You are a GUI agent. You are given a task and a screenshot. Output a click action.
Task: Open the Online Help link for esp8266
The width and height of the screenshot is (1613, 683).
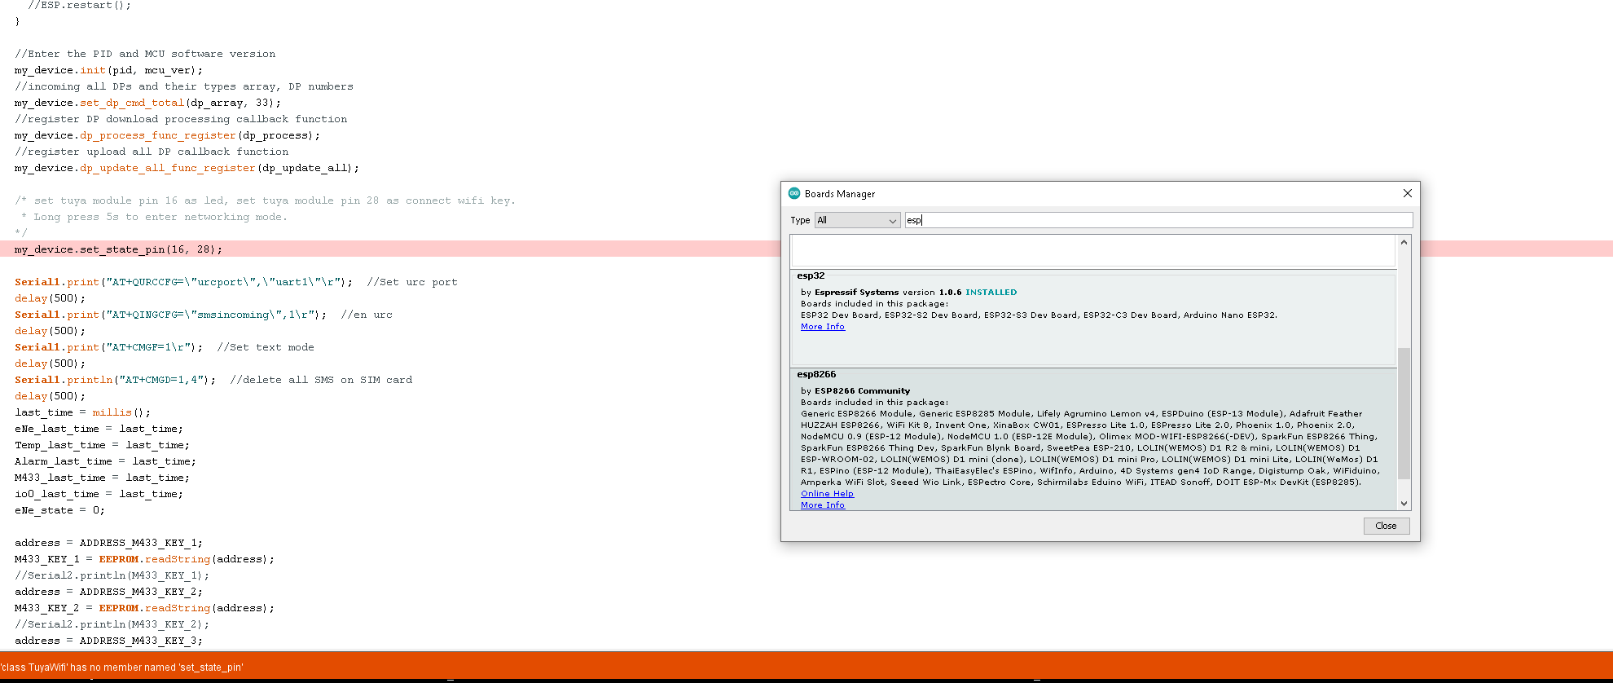(x=827, y=494)
